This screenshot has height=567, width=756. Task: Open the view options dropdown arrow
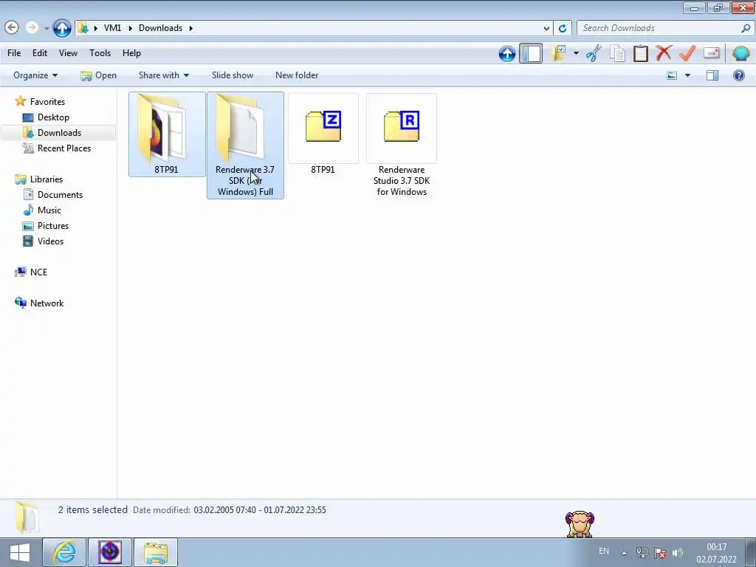pos(687,75)
